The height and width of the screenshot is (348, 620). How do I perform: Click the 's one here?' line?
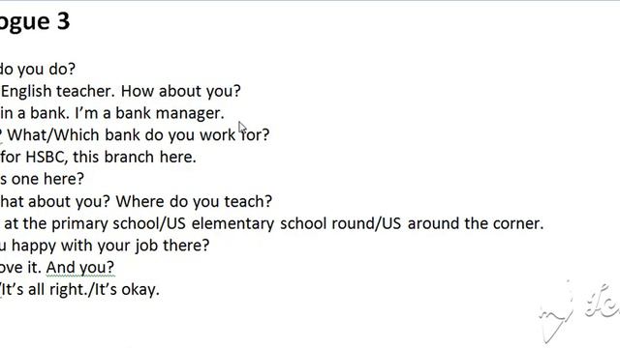[x=42, y=179]
